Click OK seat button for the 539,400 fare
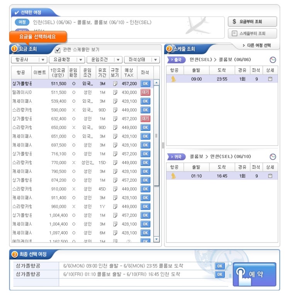 click(x=145, y=101)
